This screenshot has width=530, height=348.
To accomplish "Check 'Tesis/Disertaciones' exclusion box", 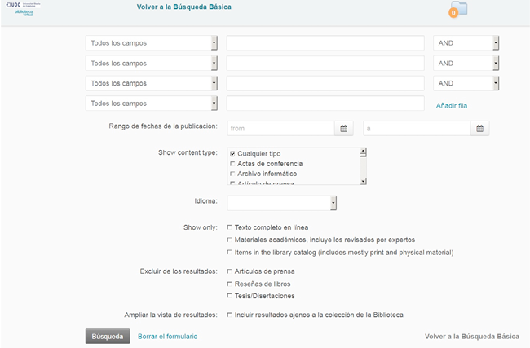I will (229, 296).
